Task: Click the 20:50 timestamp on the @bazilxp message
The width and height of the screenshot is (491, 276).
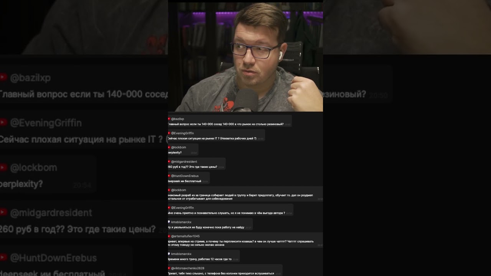Action: pos(288,125)
